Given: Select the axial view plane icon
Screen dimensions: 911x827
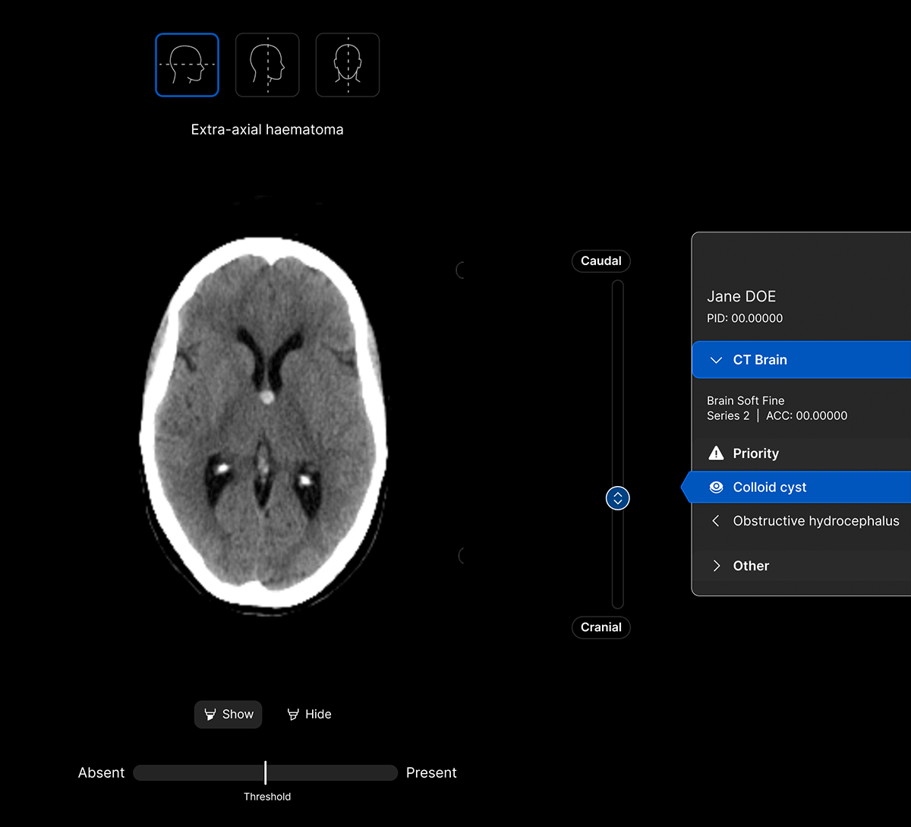Looking at the screenshot, I should click(187, 65).
